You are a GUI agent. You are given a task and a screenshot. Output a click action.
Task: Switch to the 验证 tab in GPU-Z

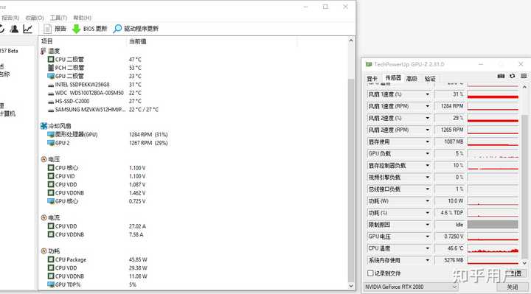[x=430, y=79]
